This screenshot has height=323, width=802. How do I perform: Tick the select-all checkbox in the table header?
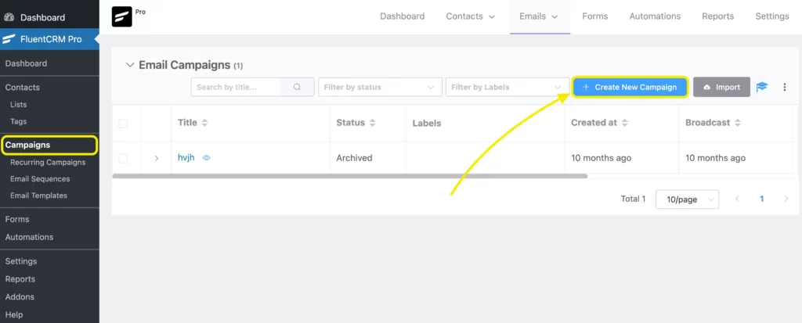point(123,124)
